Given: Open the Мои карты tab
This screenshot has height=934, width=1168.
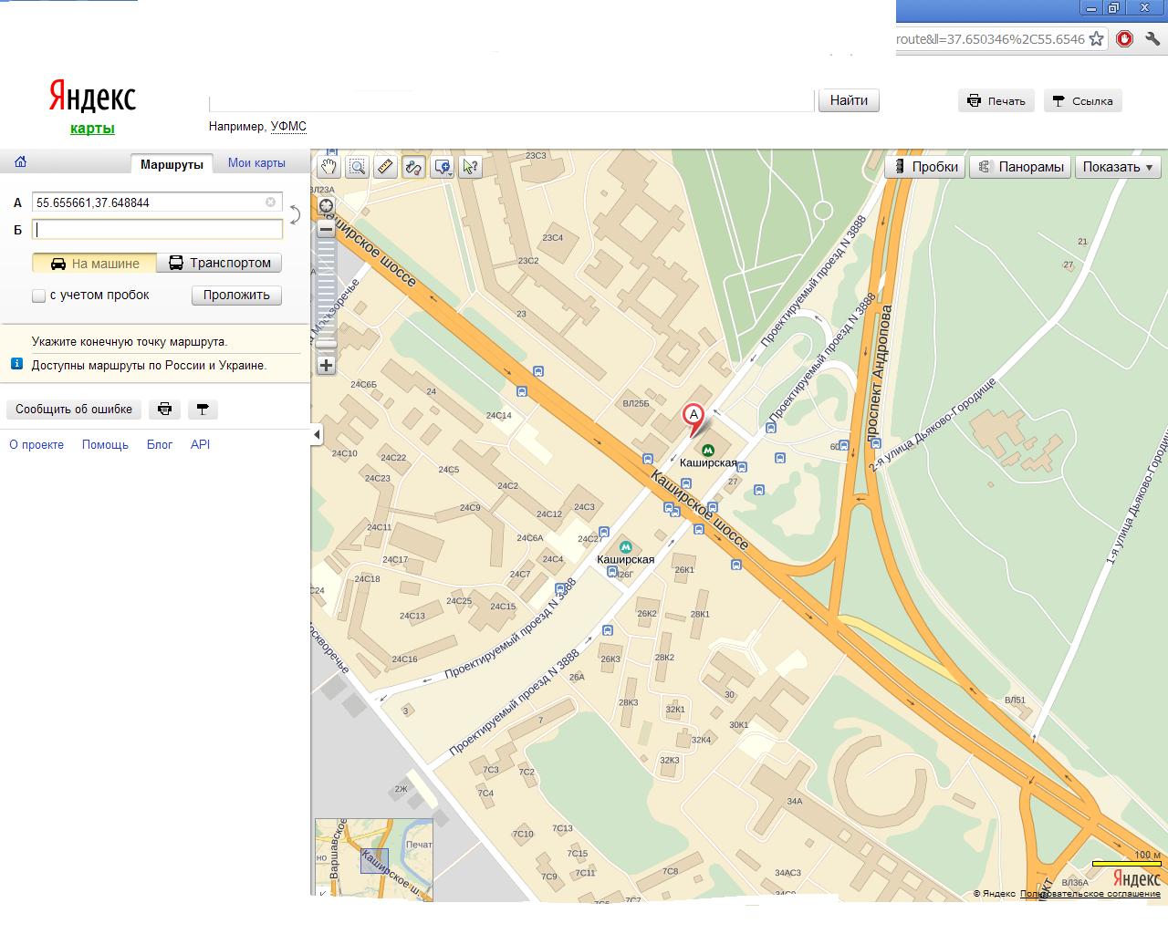Looking at the screenshot, I should pyautogui.click(x=256, y=163).
